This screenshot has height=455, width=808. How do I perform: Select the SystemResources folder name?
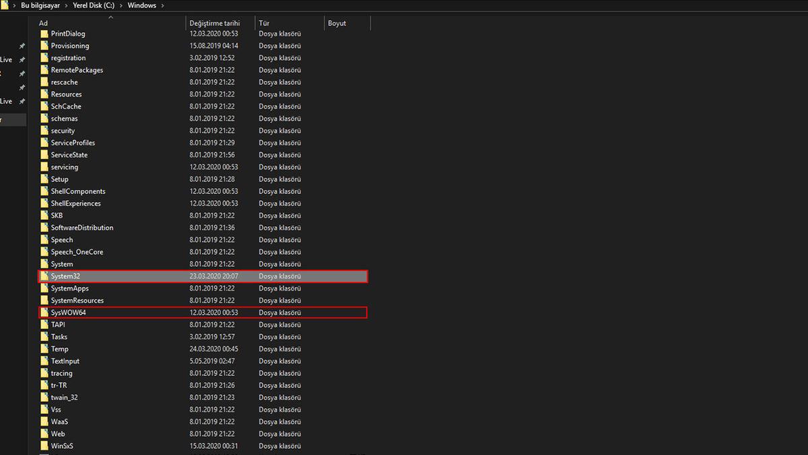click(77, 301)
